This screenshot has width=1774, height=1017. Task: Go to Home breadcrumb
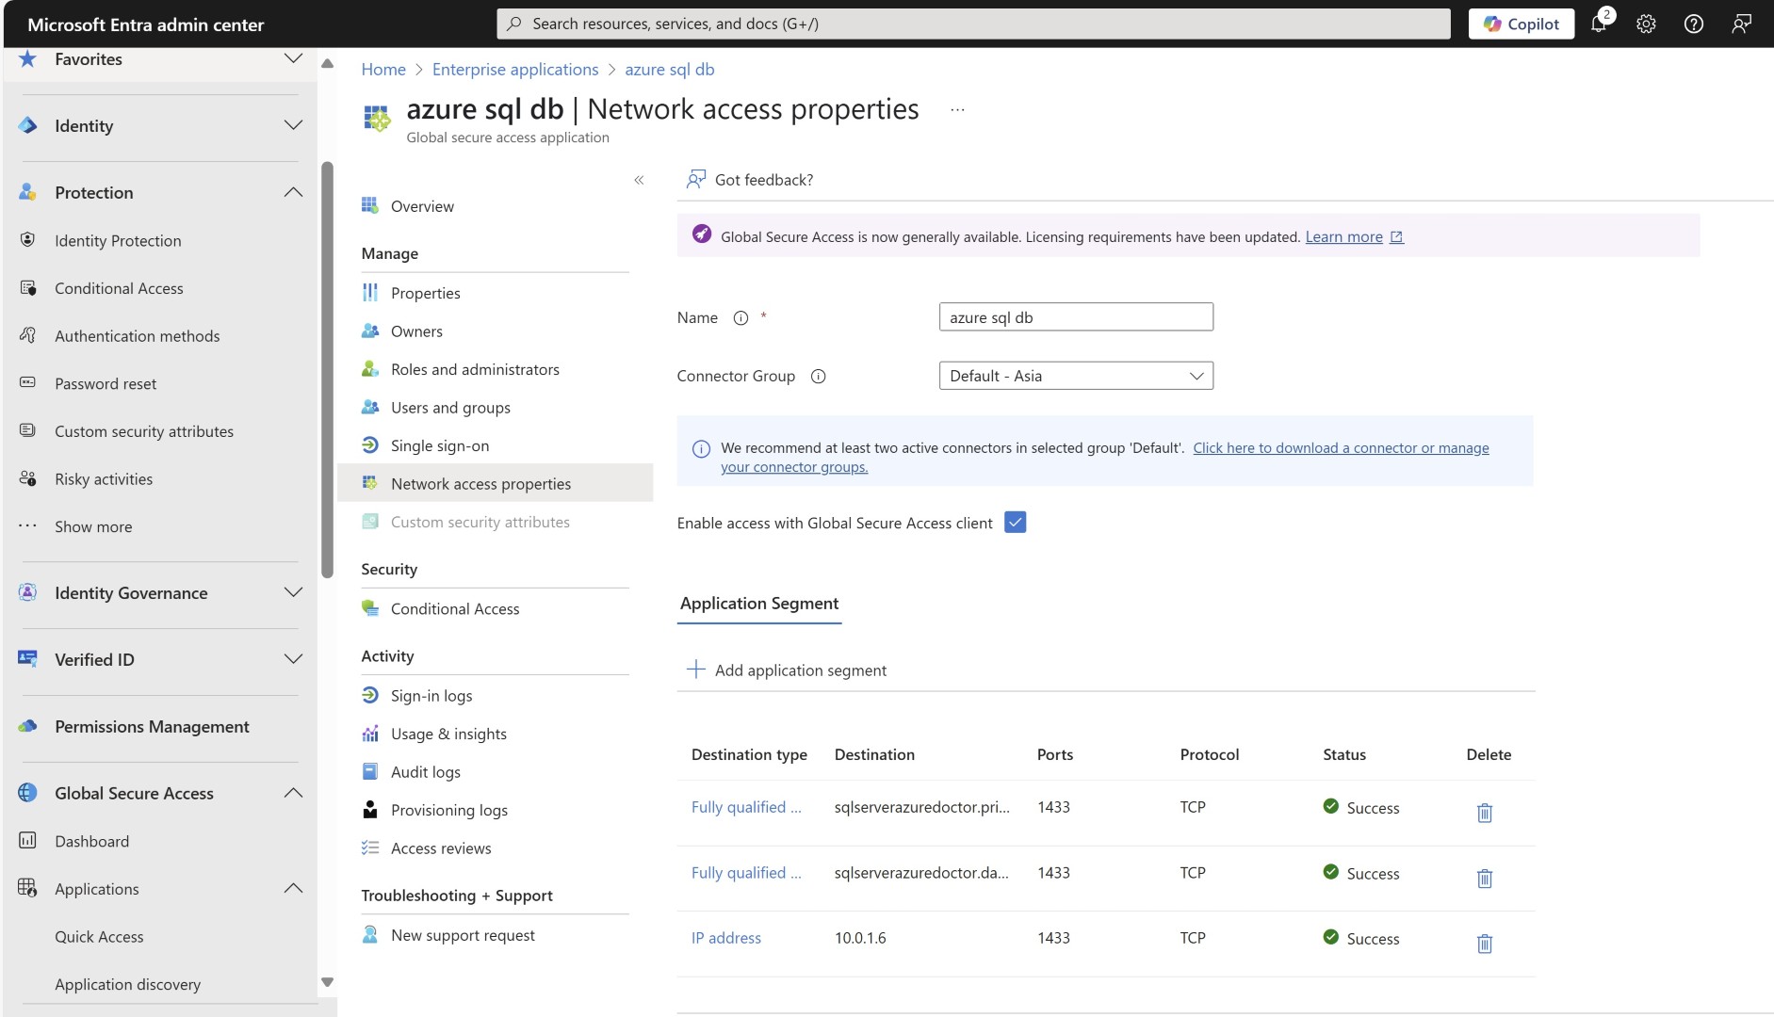tap(383, 70)
